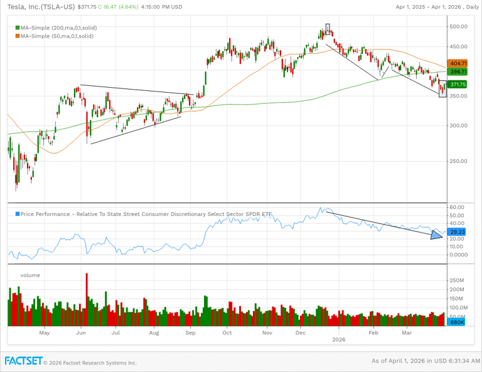Image resolution: width=482 pixels, height=372 pixels.
Task: Click the Jun label on the time axis
Action: [81, 332]
